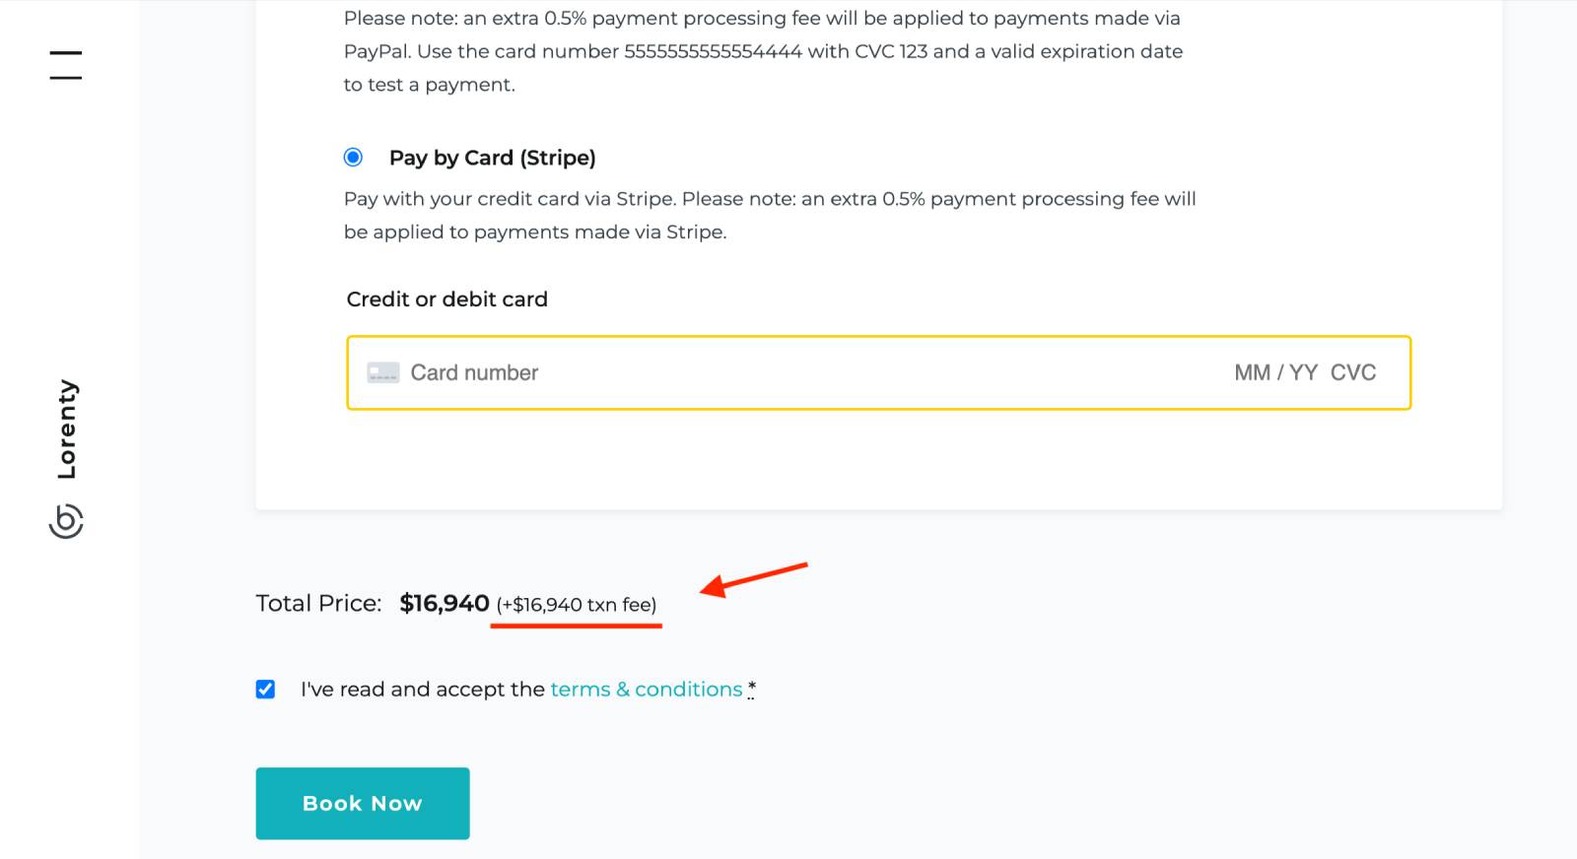1577x859 pixels.
Task: Open the hamburger menu icon
Action: point(66,65)
